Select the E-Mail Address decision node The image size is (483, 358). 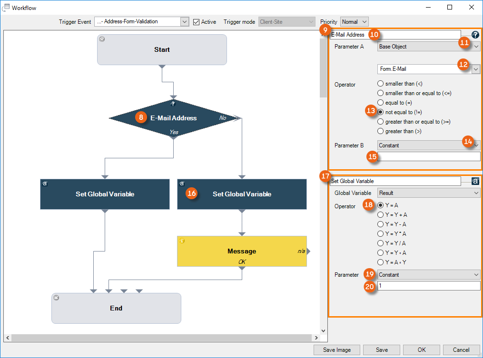173,118
